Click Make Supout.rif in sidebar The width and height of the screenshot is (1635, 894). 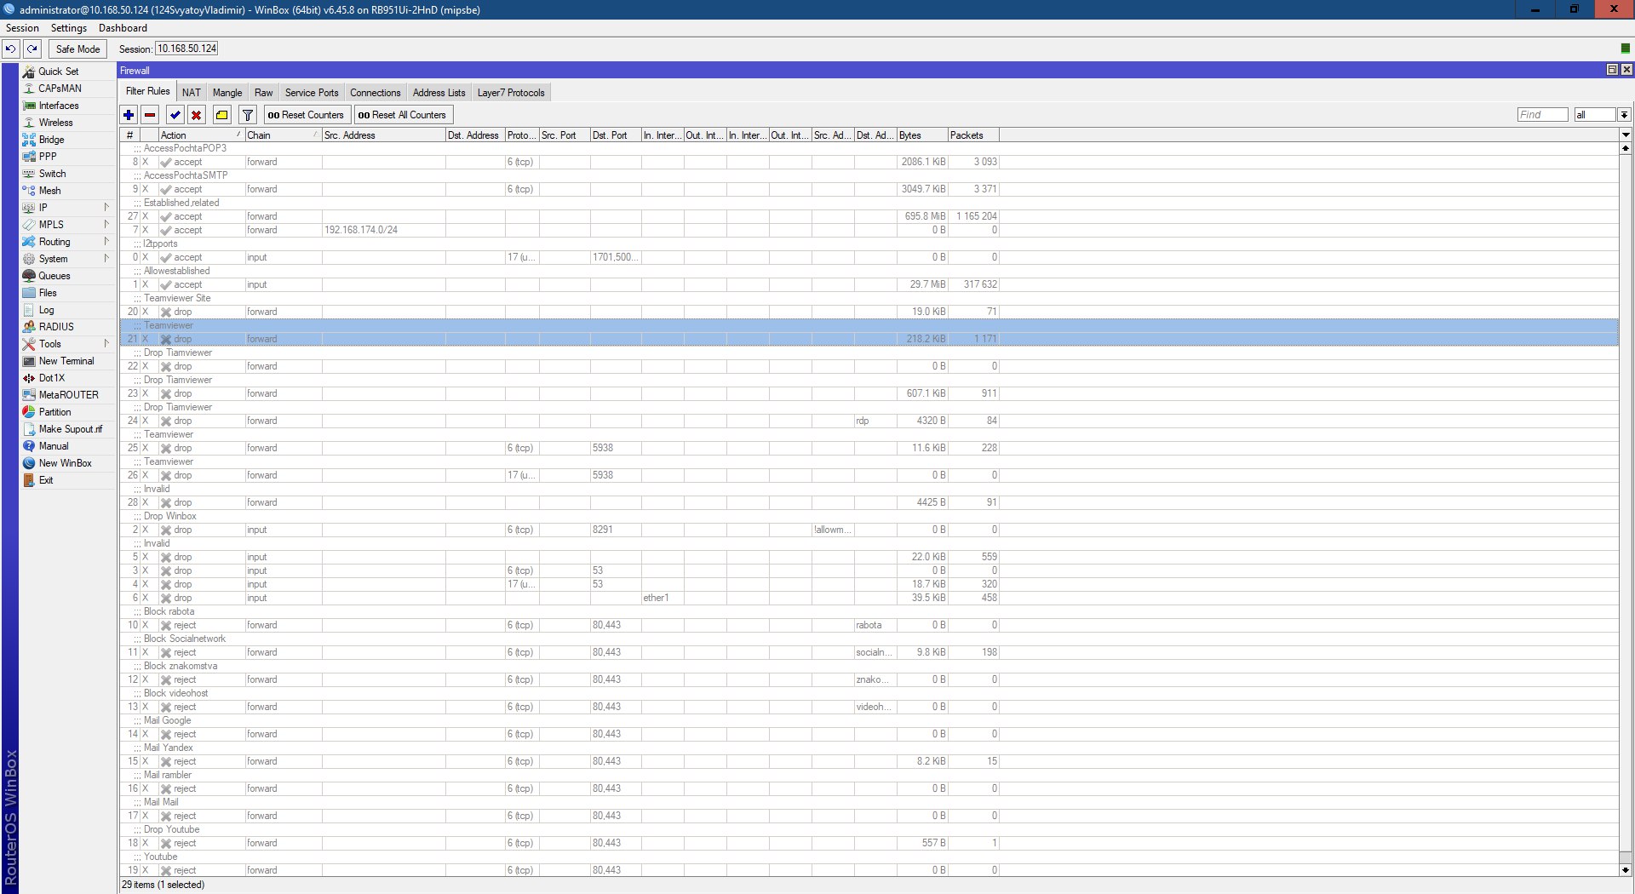click(x=68, y=429)
